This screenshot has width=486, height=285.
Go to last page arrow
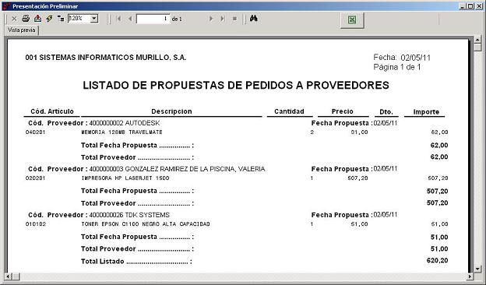pyautogui.click(x=223, y=19)
